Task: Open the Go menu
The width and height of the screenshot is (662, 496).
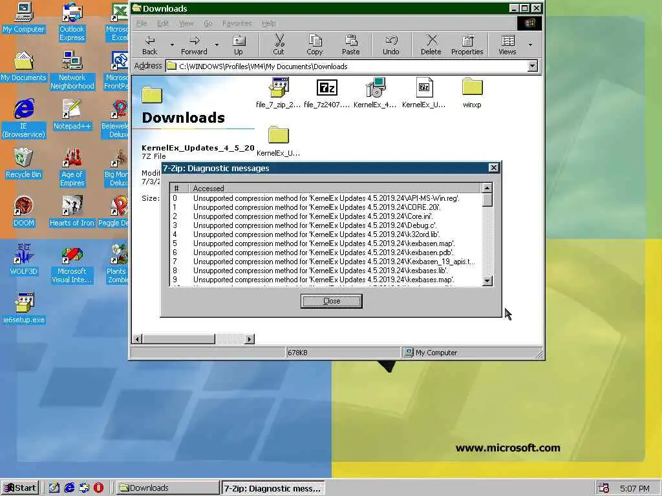Action: [208, 23]
